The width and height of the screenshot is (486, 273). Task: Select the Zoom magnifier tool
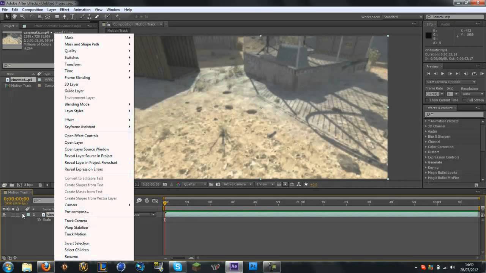tap(22, 17)
